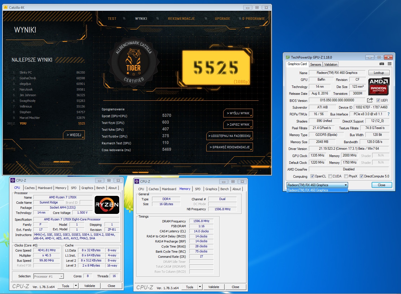Select Radeon RX 460 Graphics list entry

(317, 190)
